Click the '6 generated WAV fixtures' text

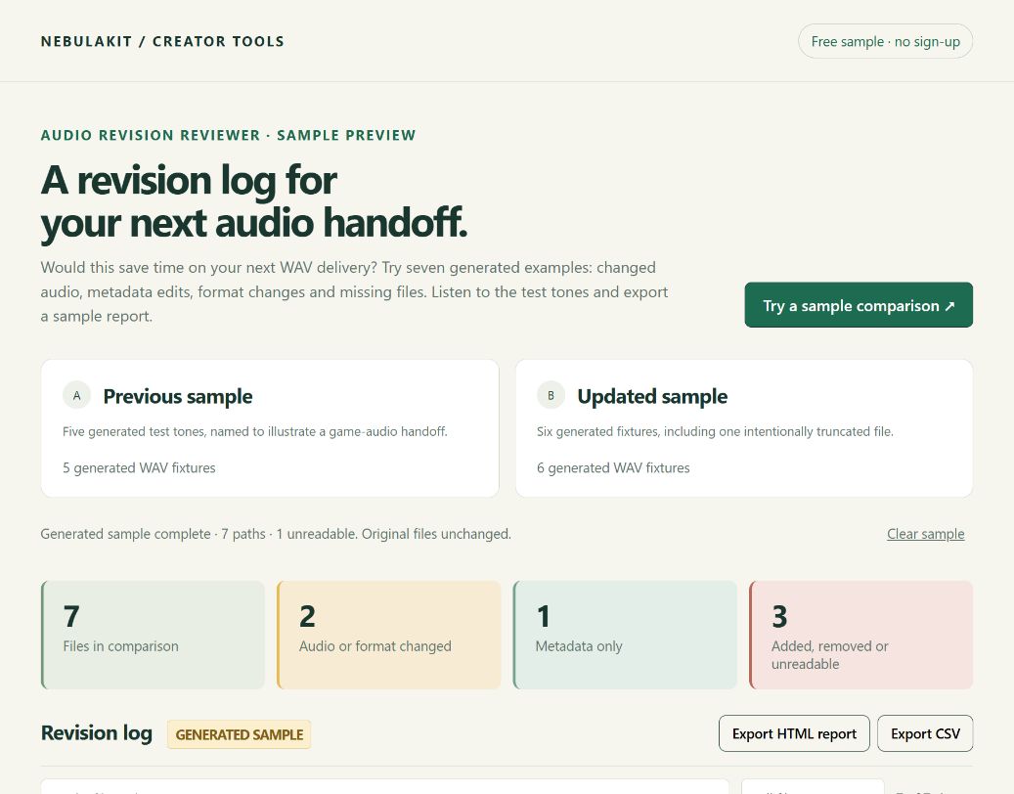point(613,468)
